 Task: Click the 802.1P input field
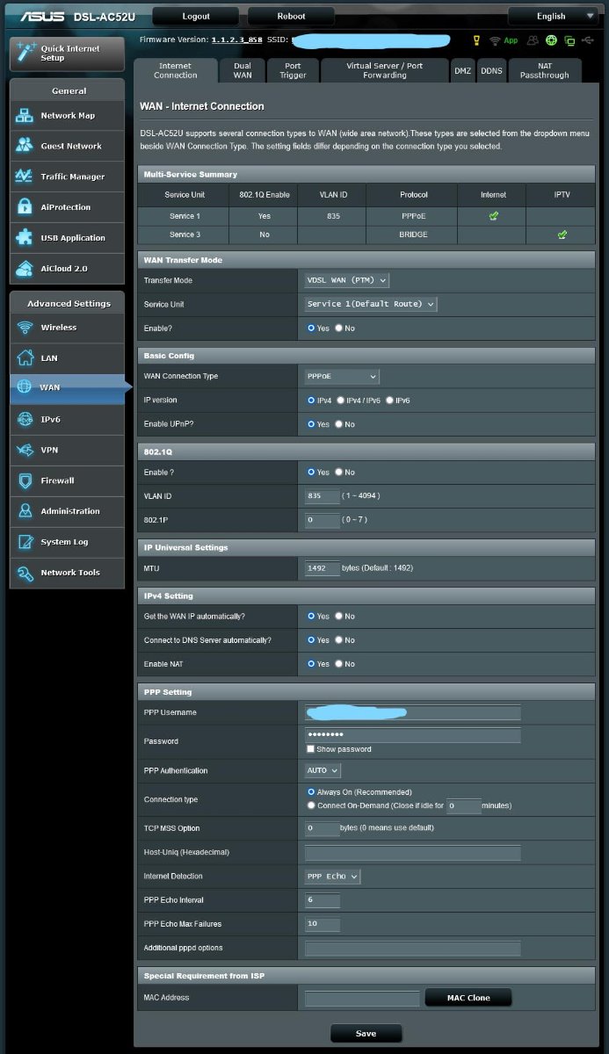pyautogui.click(x=322, y=520)
